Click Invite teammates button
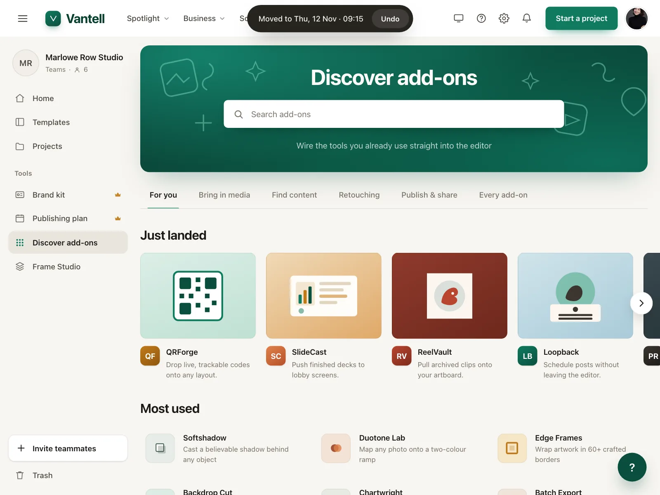Image resolution: width=660 pixels, height=495 pixels. point(68,448)
